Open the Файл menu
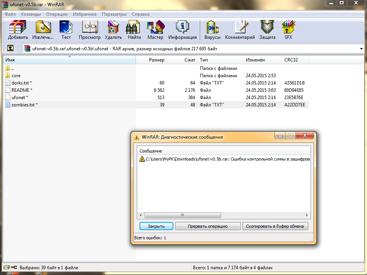This screenshot has width=367, height=275. (10, 14)
